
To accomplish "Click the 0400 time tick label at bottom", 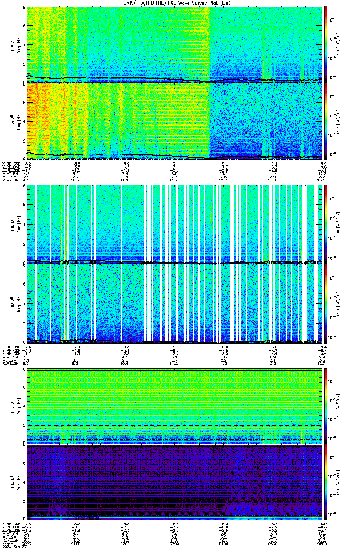I will click(x=223, y=543).
